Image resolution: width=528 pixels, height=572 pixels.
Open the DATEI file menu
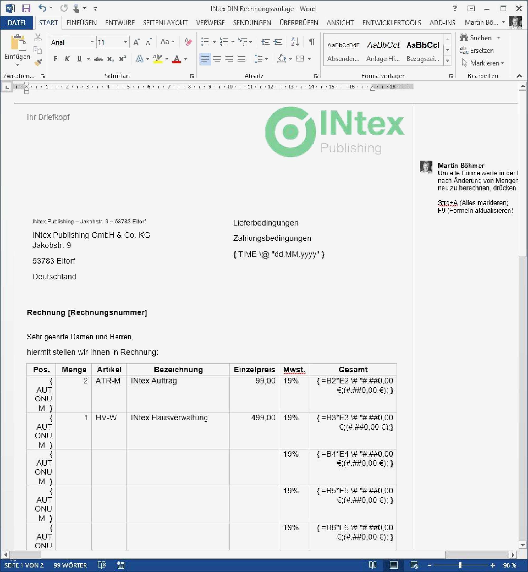pos(16,23)
